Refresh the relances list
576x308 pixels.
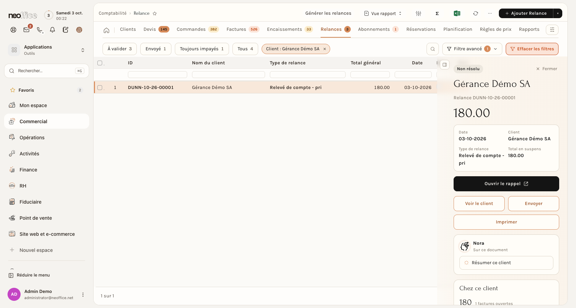(476, 13)
